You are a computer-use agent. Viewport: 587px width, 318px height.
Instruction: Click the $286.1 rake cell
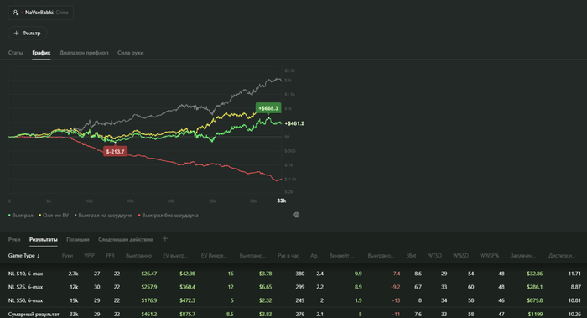pyautogui.click(x=535, y=287)
